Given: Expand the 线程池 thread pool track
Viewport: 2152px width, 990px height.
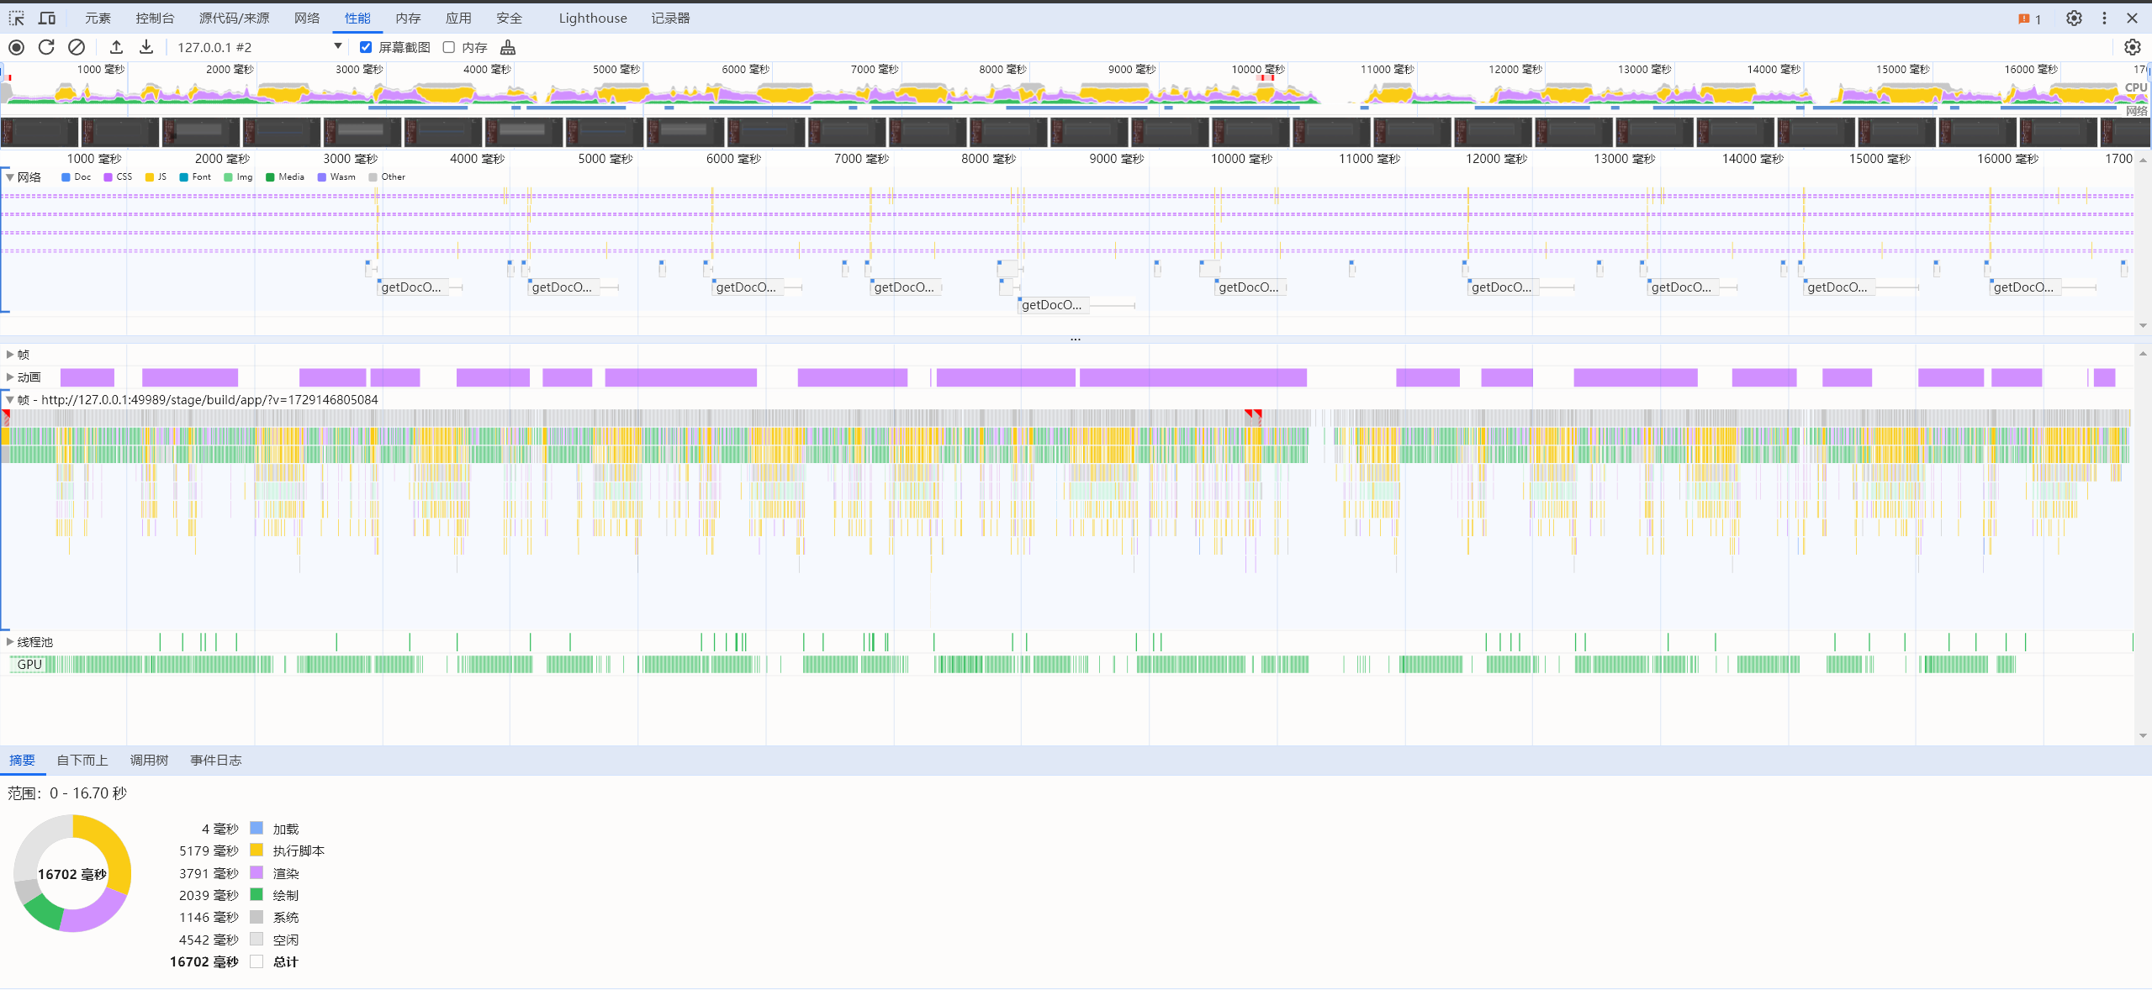Looking at the screenshot, I should pos(10,642).
